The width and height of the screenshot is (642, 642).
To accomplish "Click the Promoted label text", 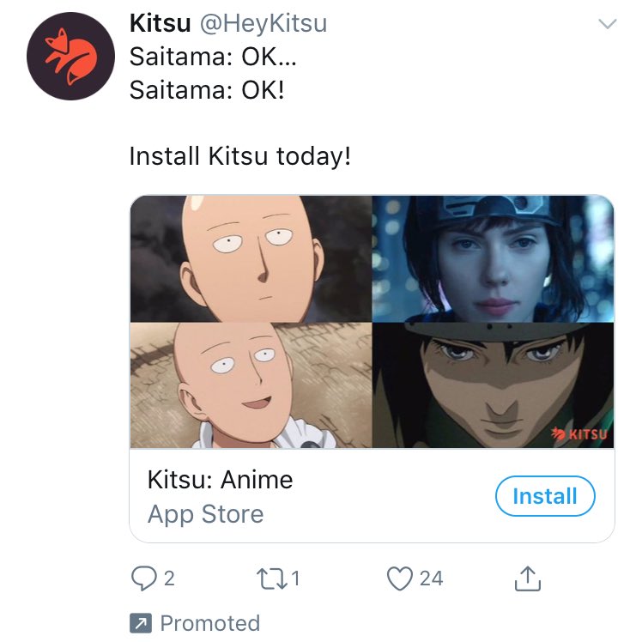I will [x=210, y=623].
